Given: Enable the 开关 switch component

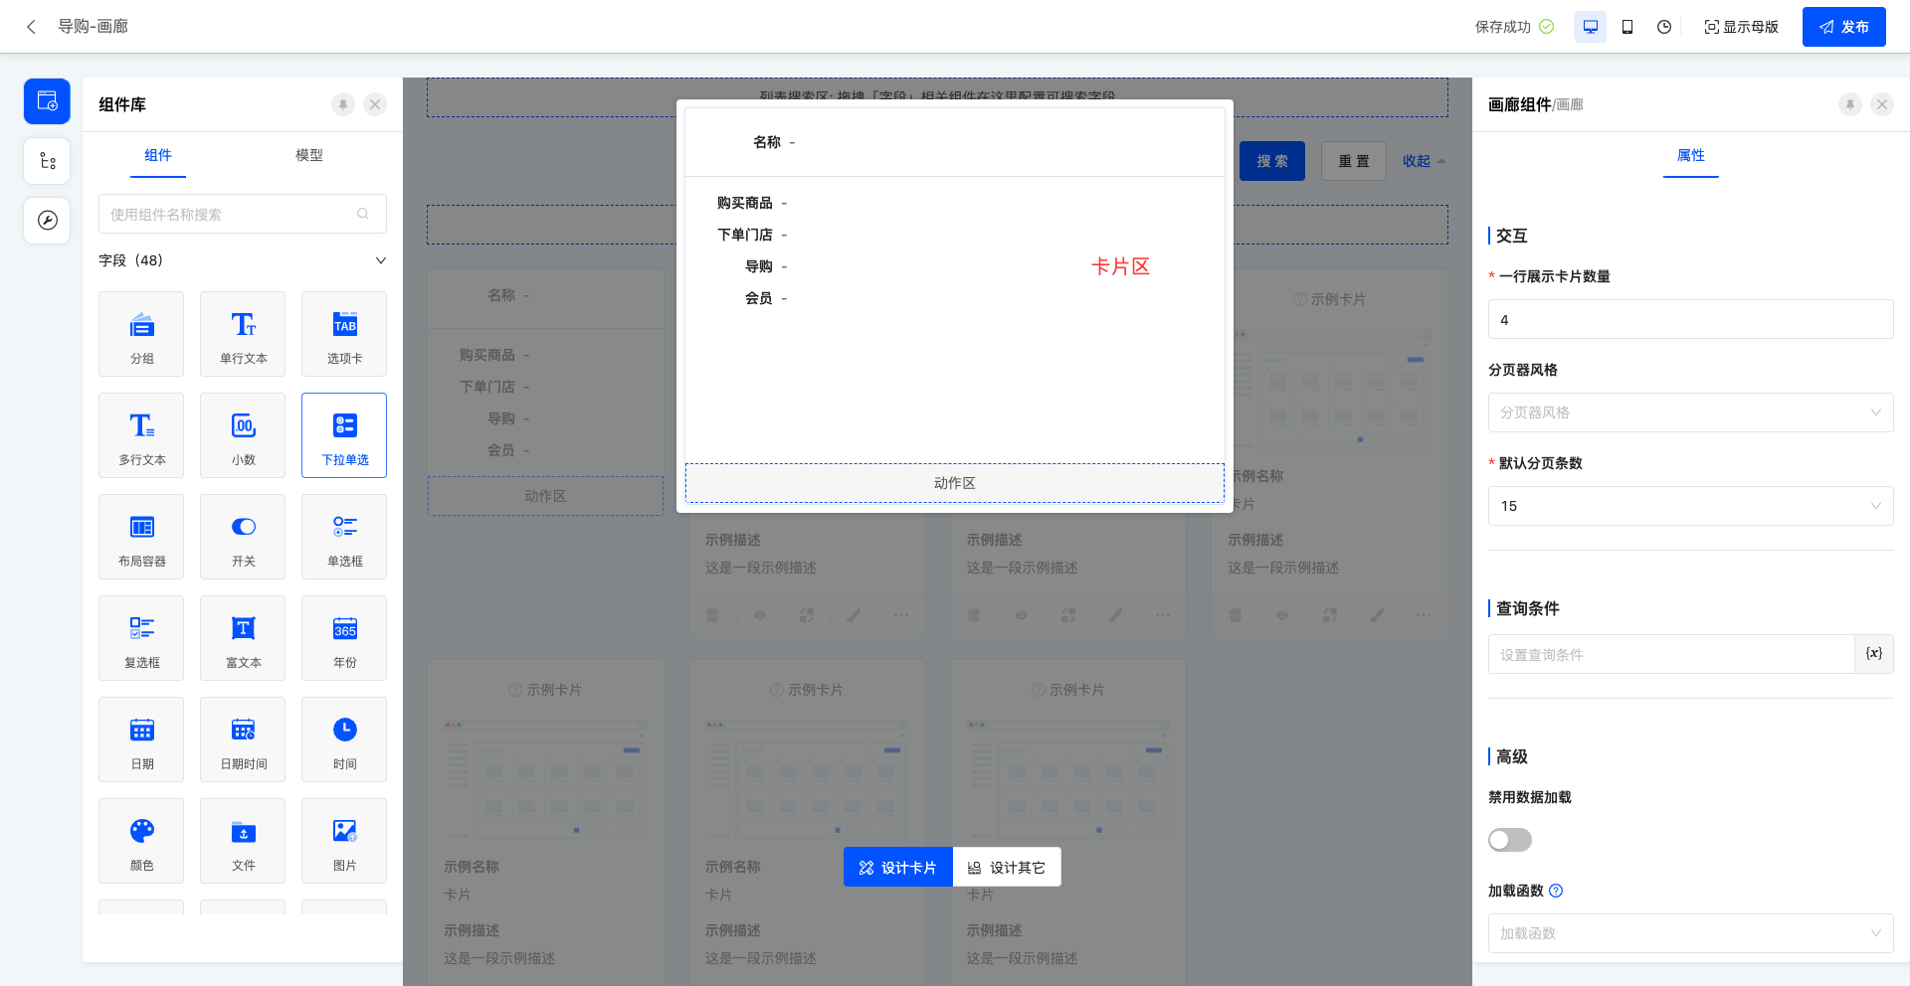Looking at the screenshot, I should (242, 537).
